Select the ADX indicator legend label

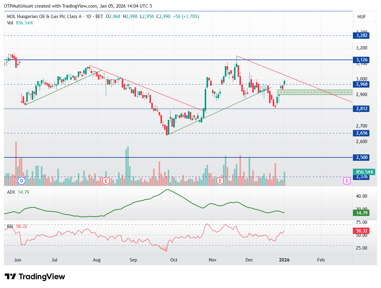11,192
